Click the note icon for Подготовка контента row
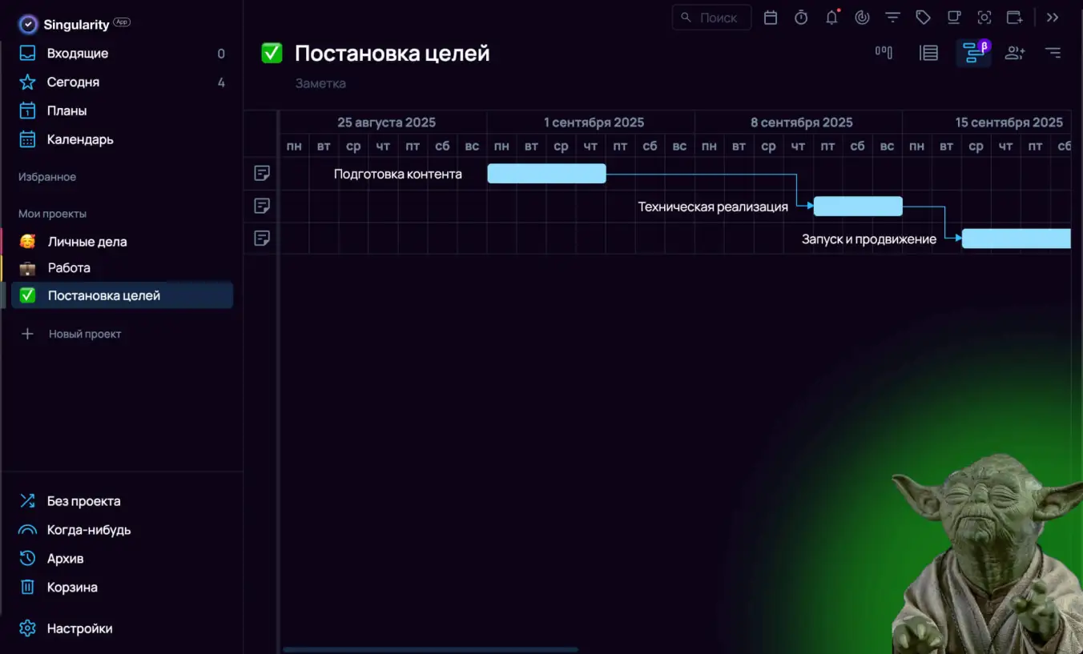This screenshot has width=1083, height=654. coord(262,173)
